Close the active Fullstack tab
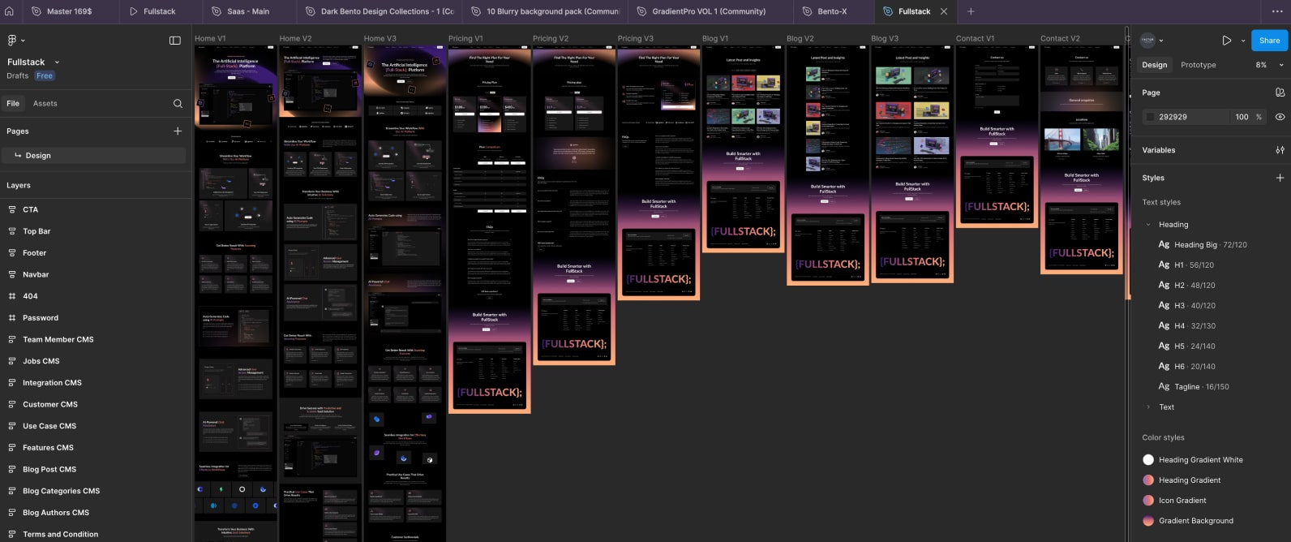Screen dimensions: 1291x542 [x=943, y=11]
